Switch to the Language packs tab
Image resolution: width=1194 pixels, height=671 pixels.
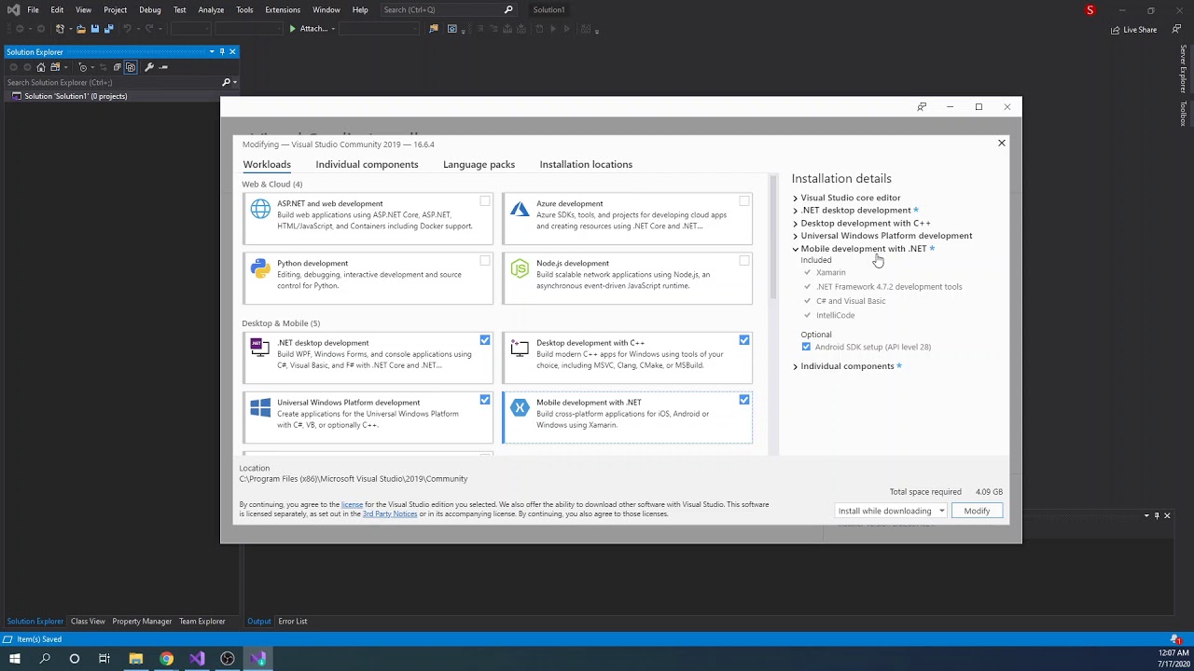coord(479,164)
